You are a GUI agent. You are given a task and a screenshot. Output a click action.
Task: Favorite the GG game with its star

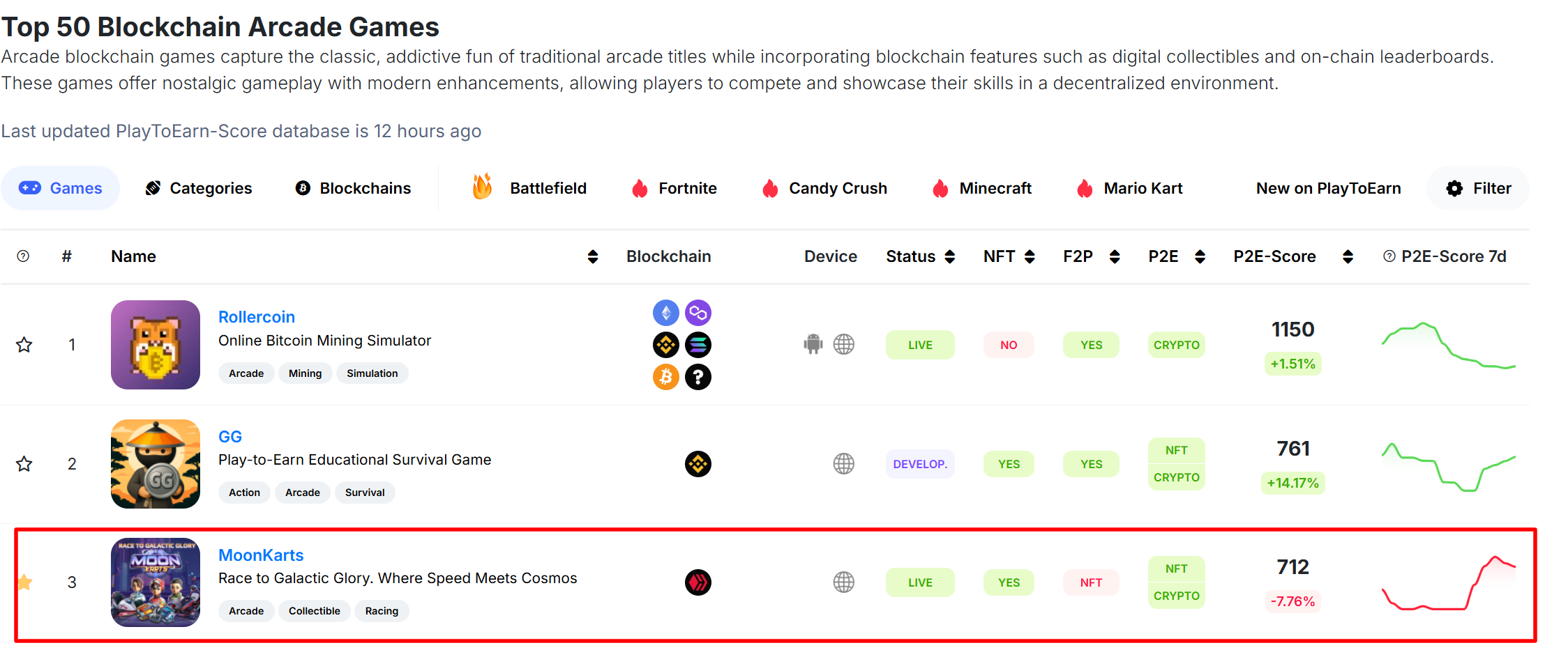[x=24, y=464]
